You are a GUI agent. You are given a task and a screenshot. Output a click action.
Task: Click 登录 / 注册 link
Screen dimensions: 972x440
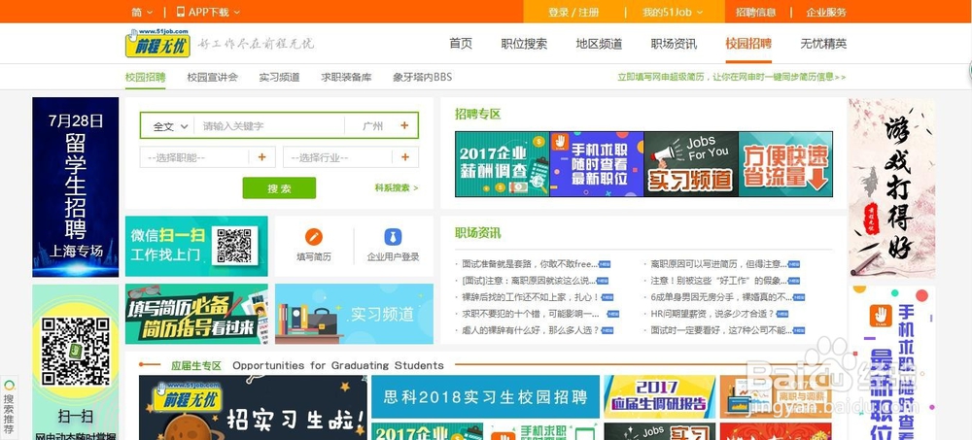coord(573,12)
